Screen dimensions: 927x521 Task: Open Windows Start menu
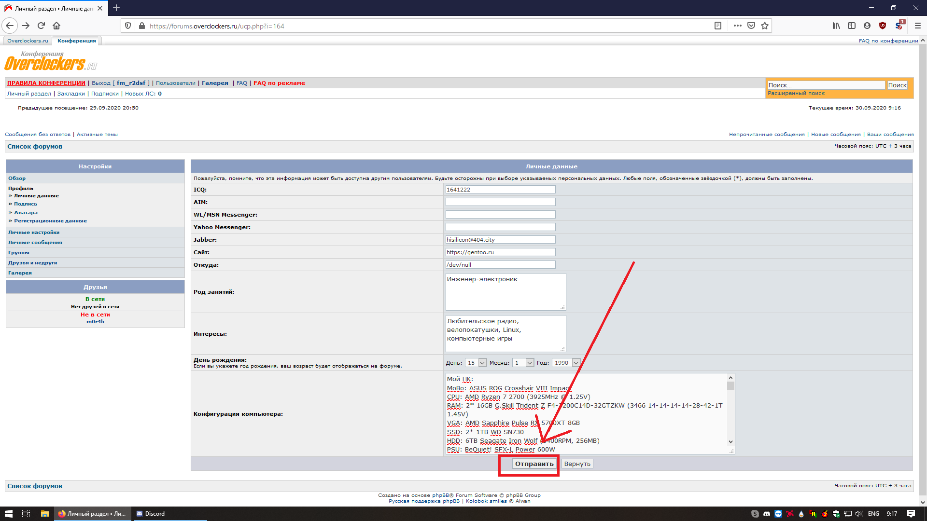click(8, 514)
